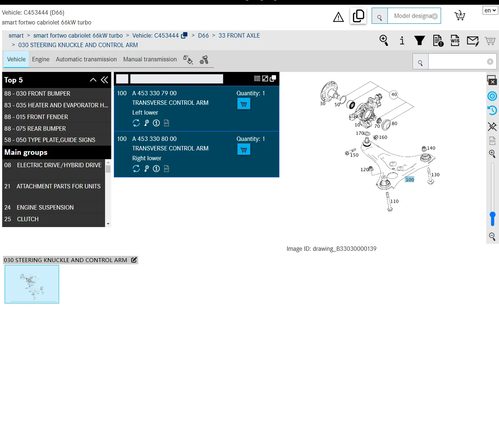Switch to the Automatic transmission tab
This screenshot has width=499, height=445.
pos(86,60)
